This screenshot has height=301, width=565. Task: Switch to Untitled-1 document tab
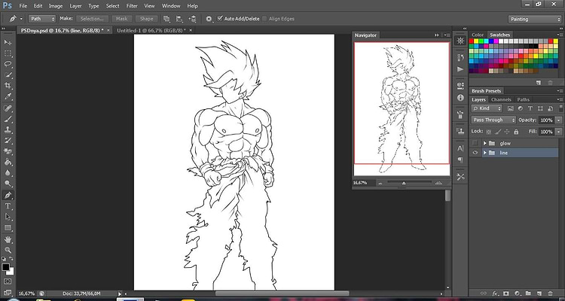(151, 31)
